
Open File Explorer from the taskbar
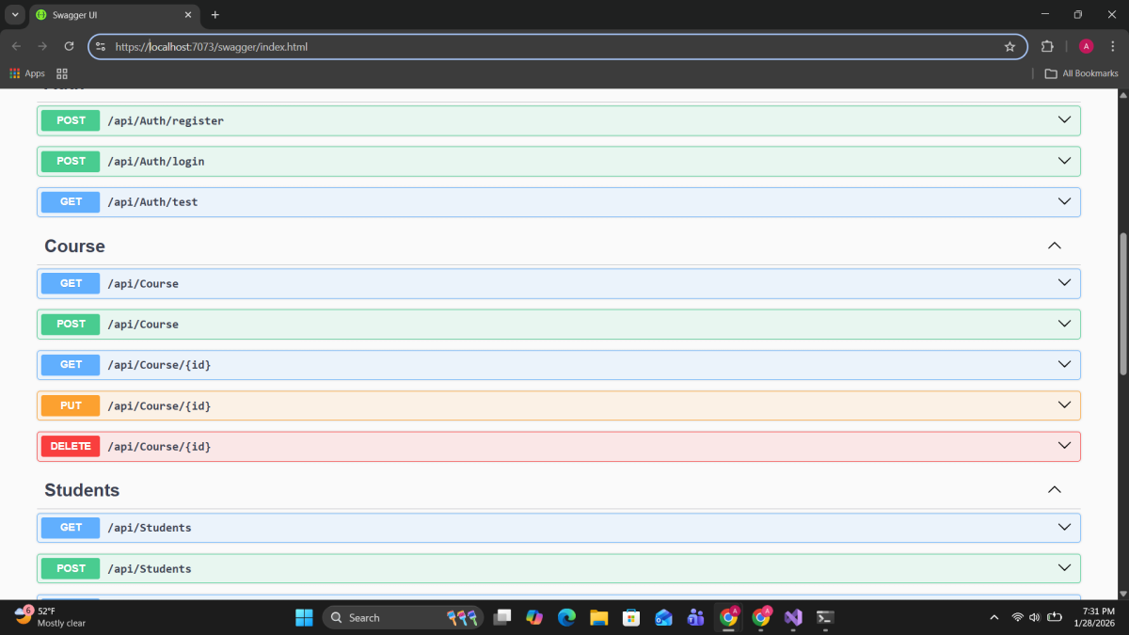[598, 617]
